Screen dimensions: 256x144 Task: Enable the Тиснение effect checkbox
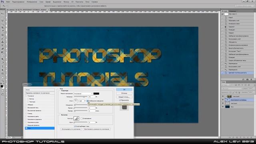(x=26, y=96)
